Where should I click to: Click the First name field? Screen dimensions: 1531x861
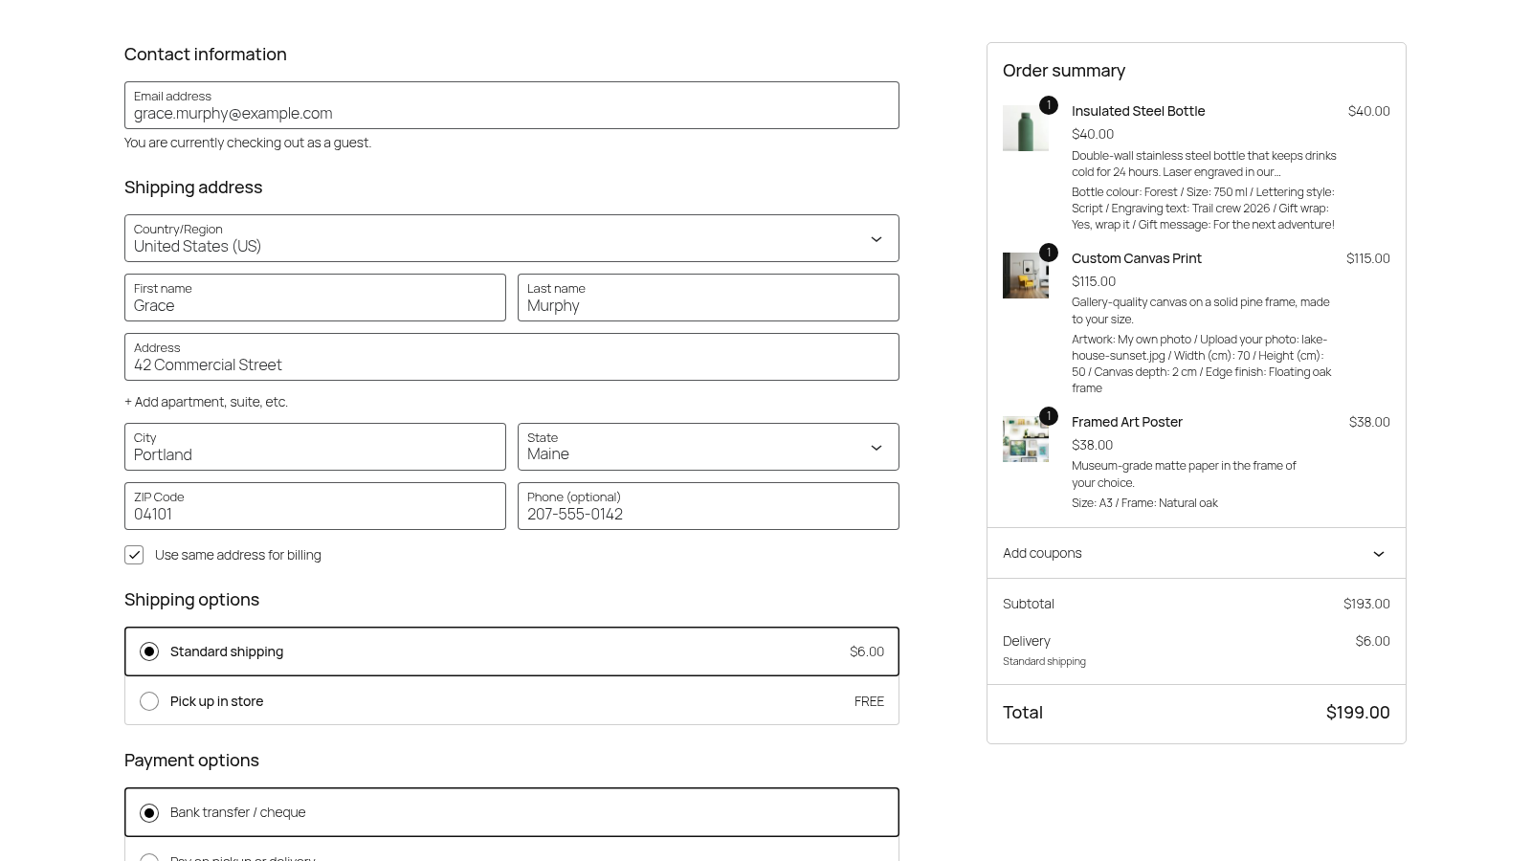(315, 298)
